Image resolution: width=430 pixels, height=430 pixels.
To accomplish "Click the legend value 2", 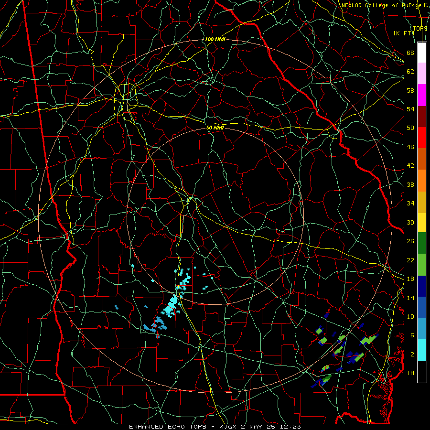I will (x=412, y=355).
